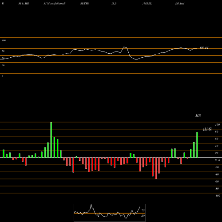222x222 pixels.
Task: Click the RSI axis label 70
Action: coord(3,51)
